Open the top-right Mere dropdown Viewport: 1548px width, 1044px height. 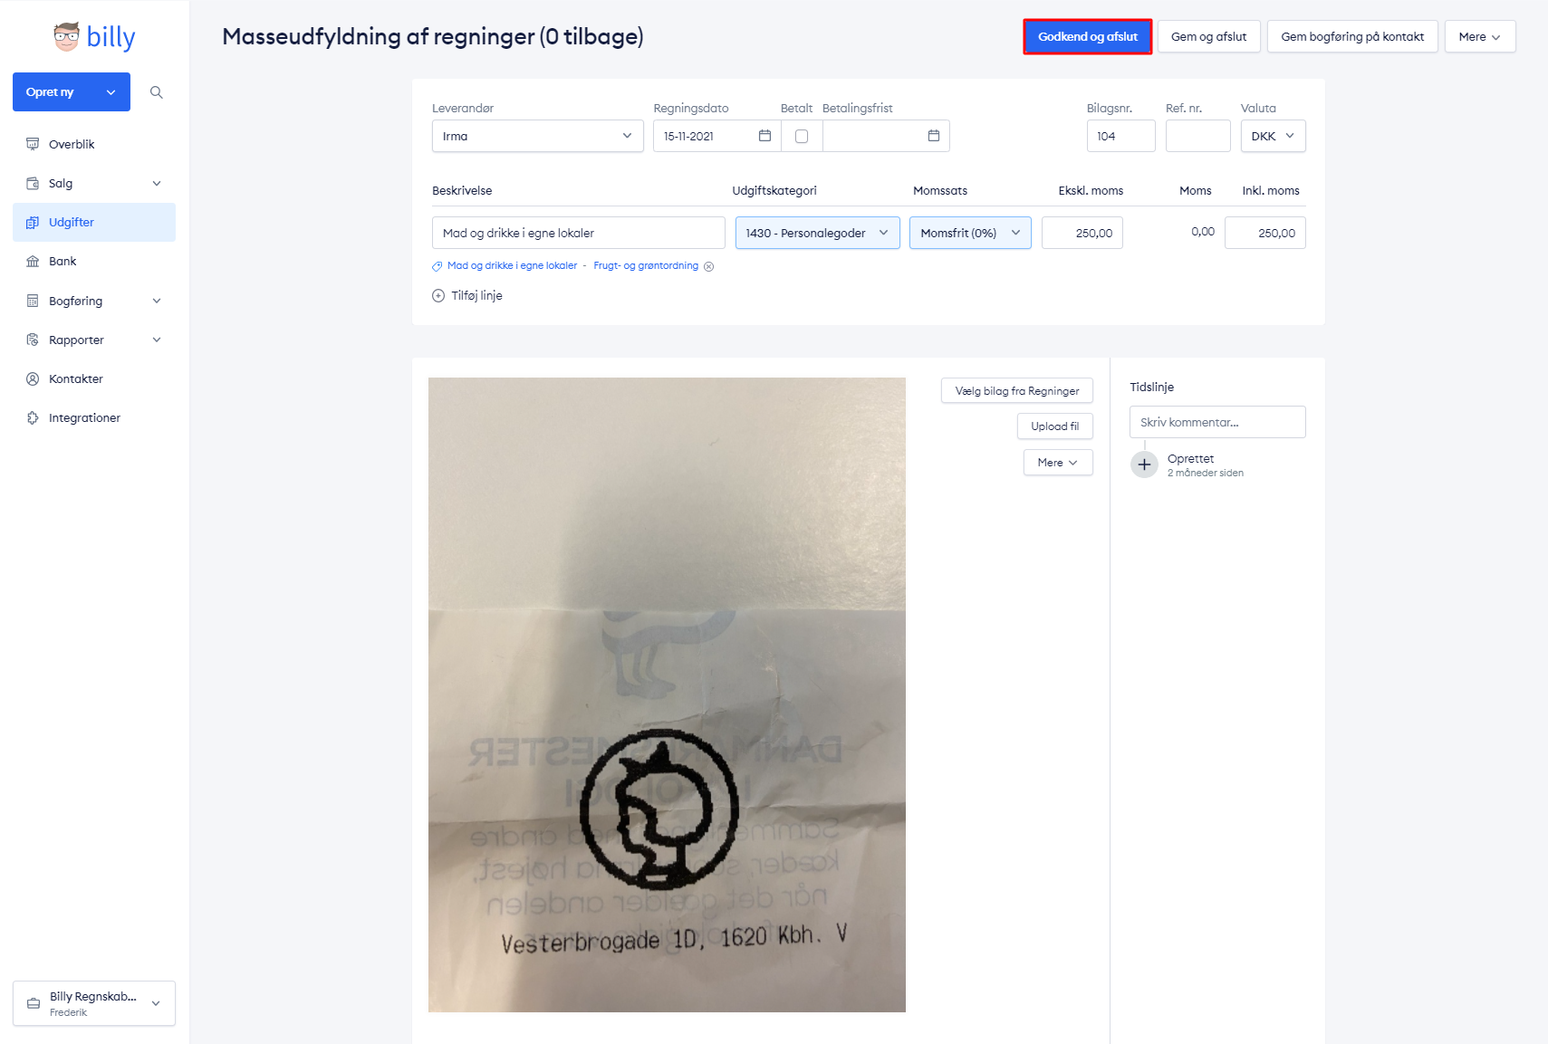click(1479, 37)
